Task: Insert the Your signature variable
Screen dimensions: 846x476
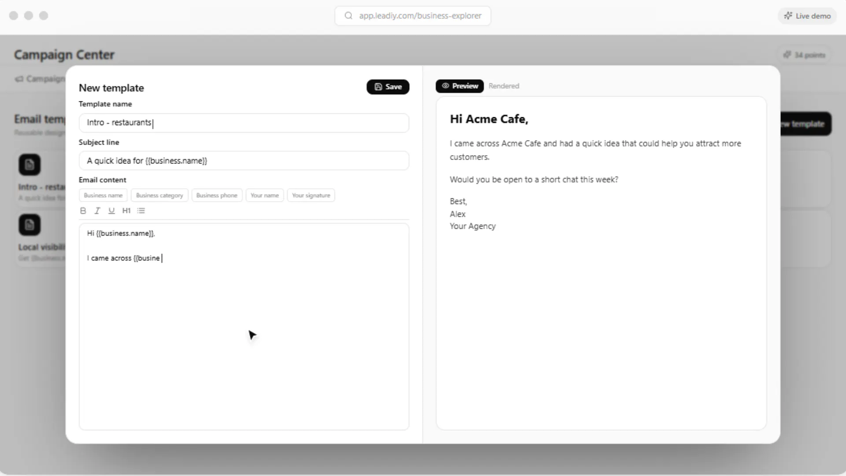Action: coord(311,195)
